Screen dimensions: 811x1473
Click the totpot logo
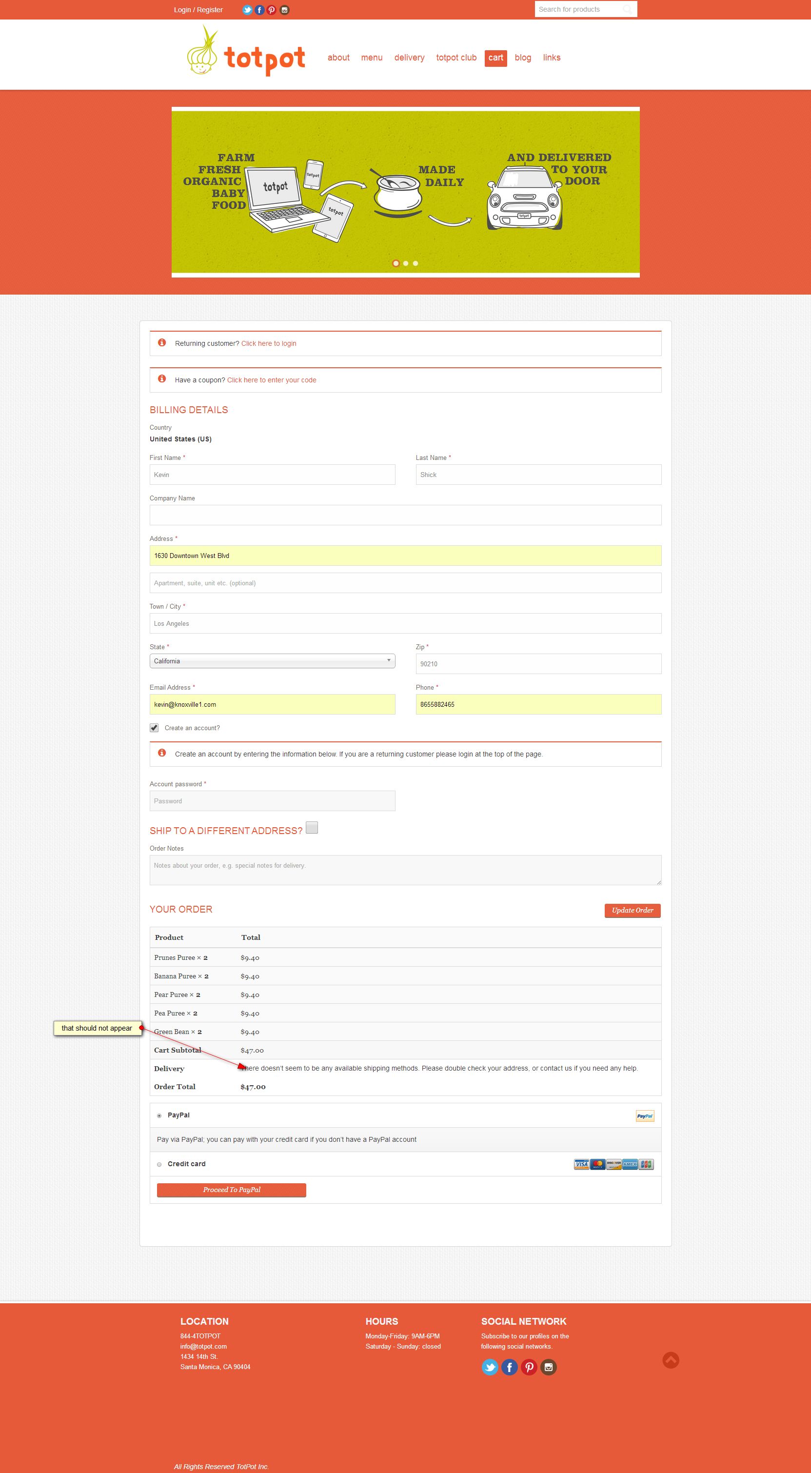pyautogui.click(x=246, y=53)
